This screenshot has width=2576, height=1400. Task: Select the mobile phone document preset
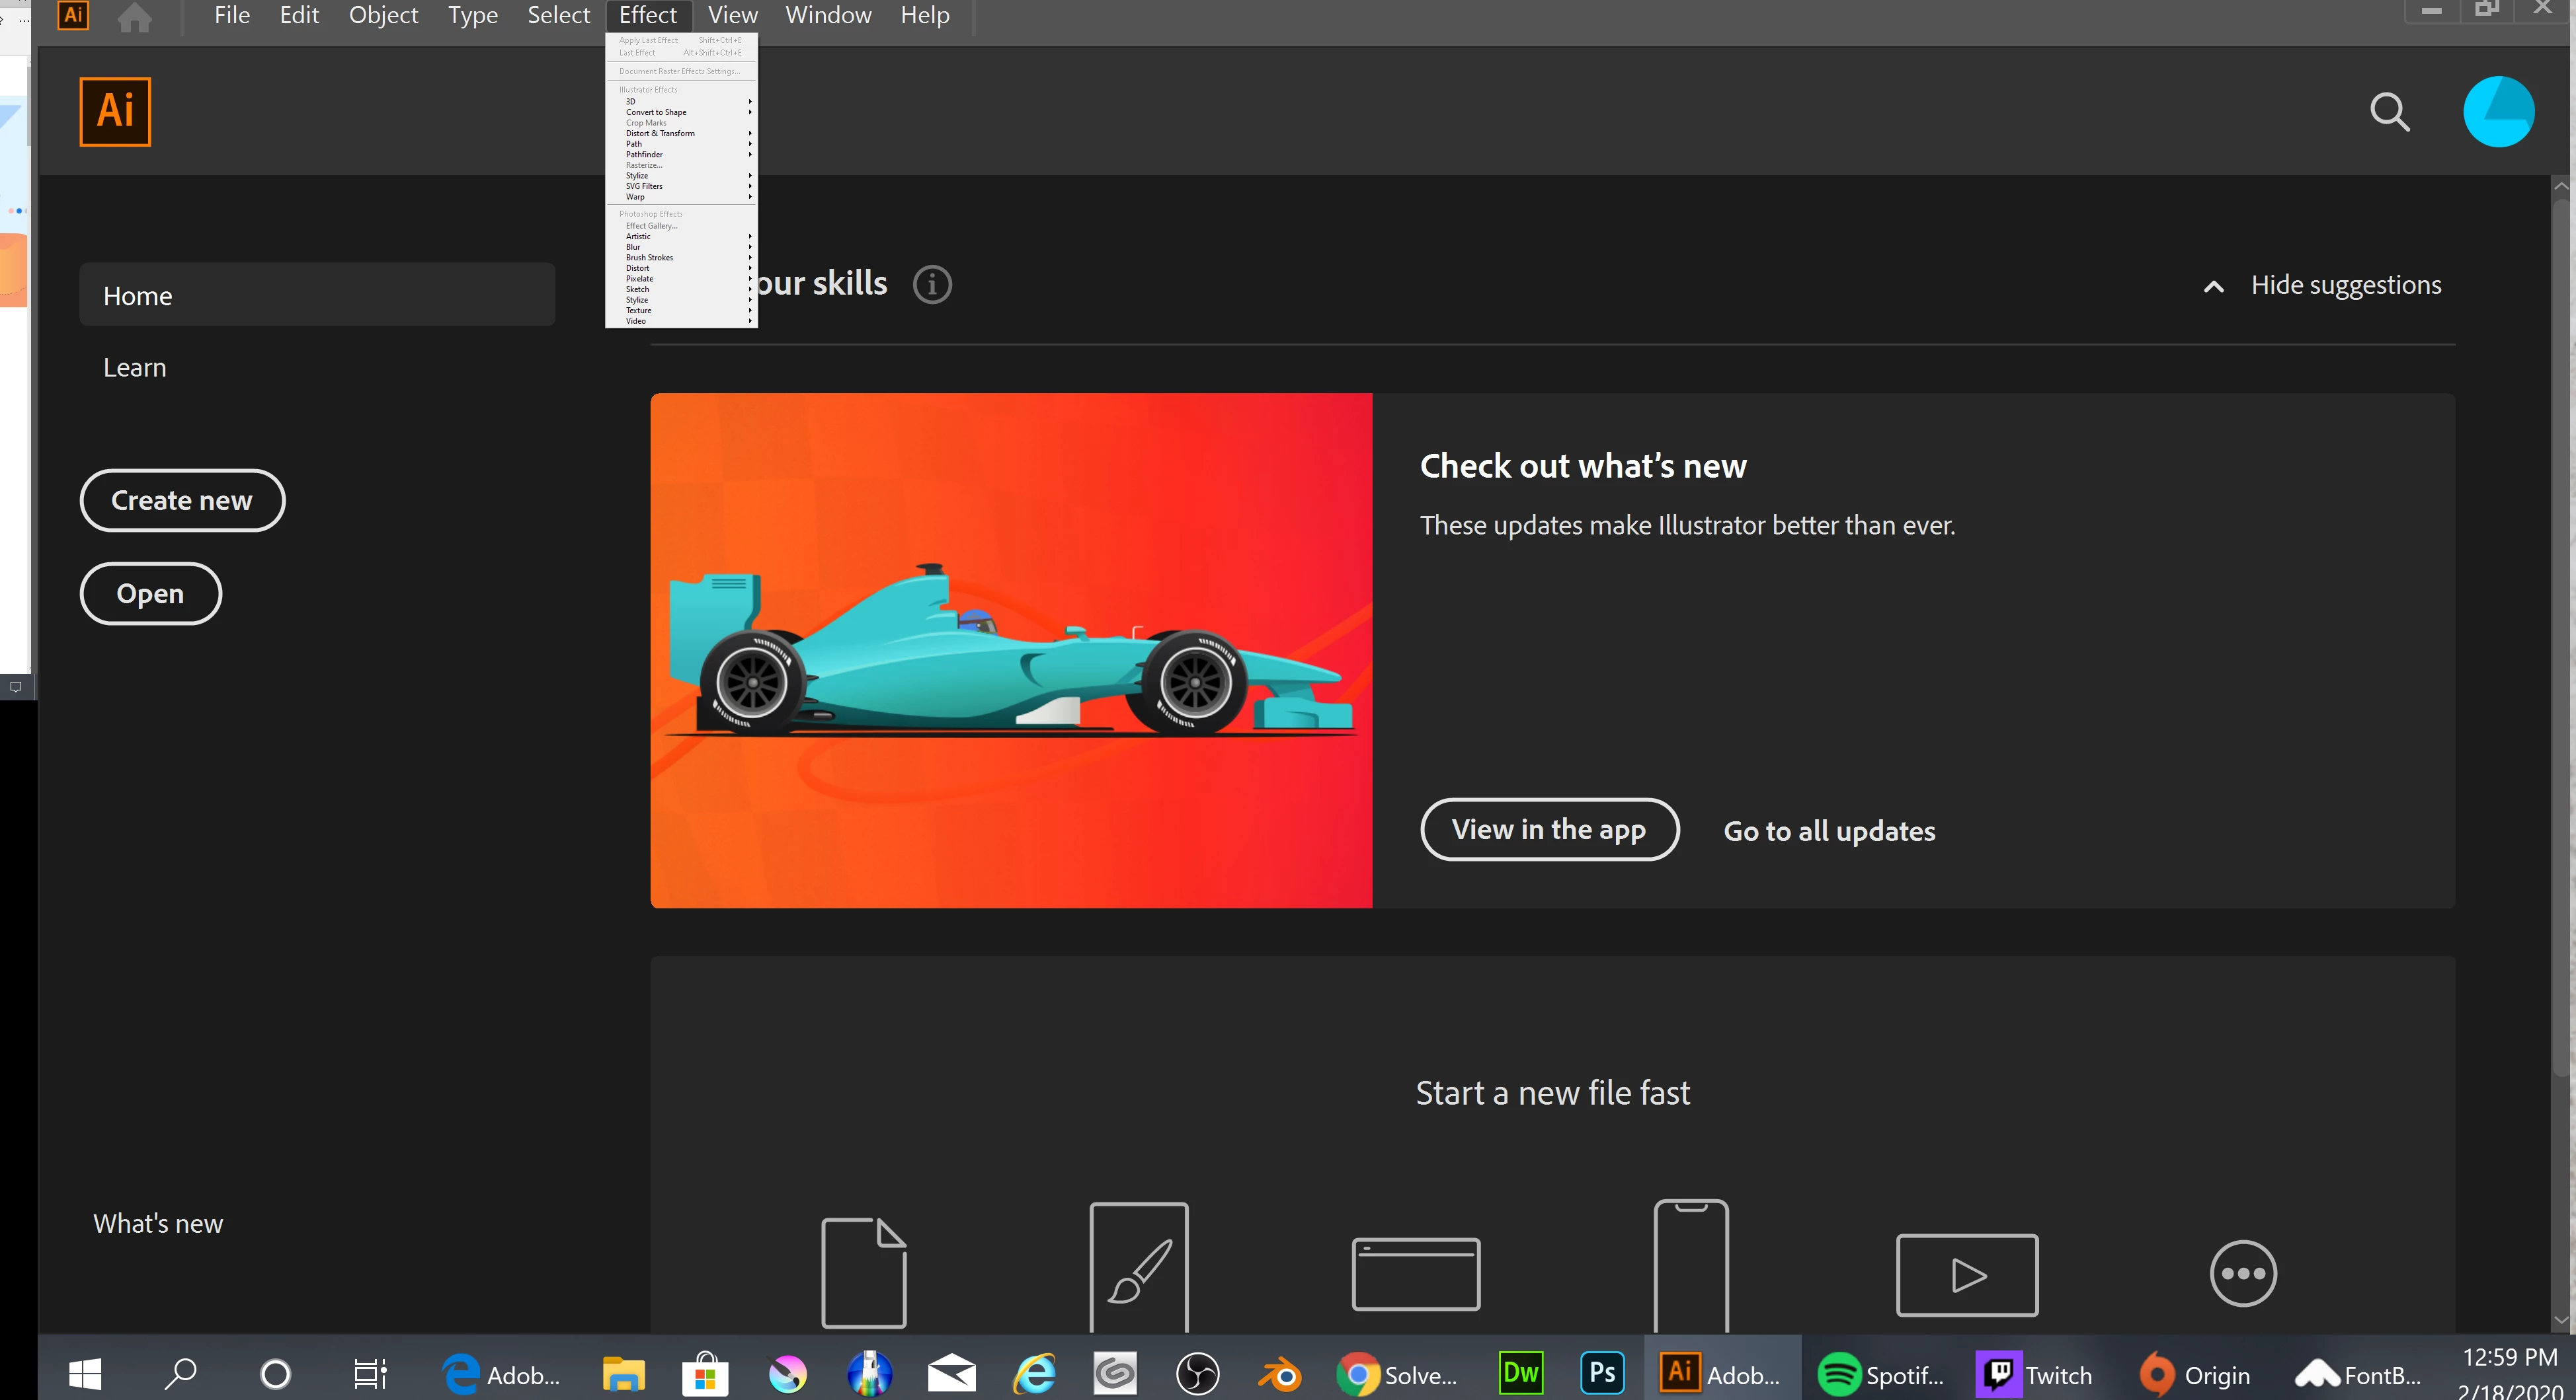coord(1690,1267)
